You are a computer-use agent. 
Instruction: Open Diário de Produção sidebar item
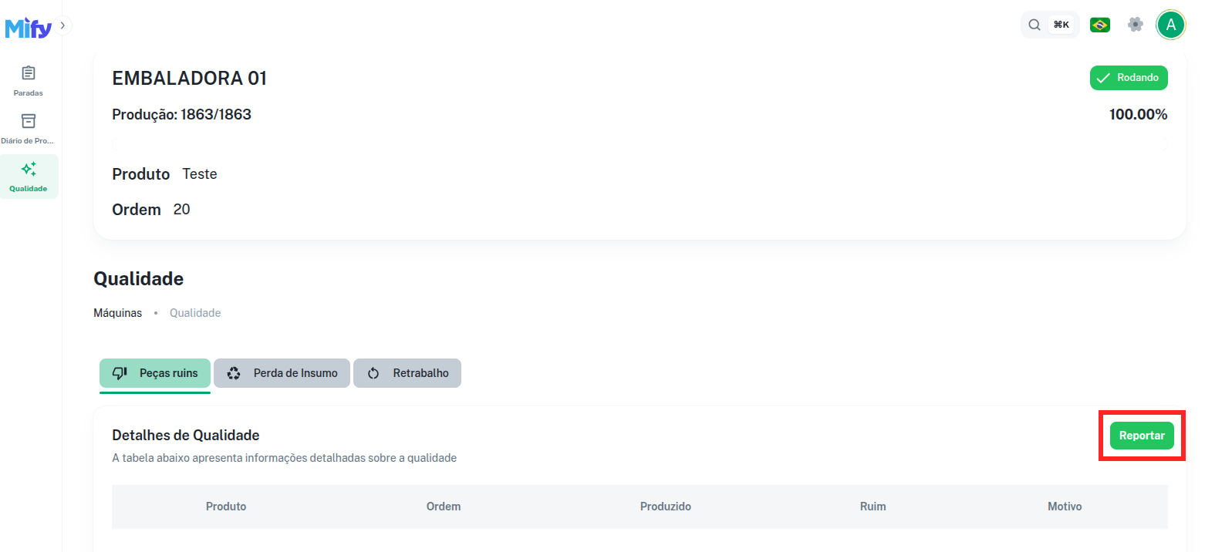29,129
